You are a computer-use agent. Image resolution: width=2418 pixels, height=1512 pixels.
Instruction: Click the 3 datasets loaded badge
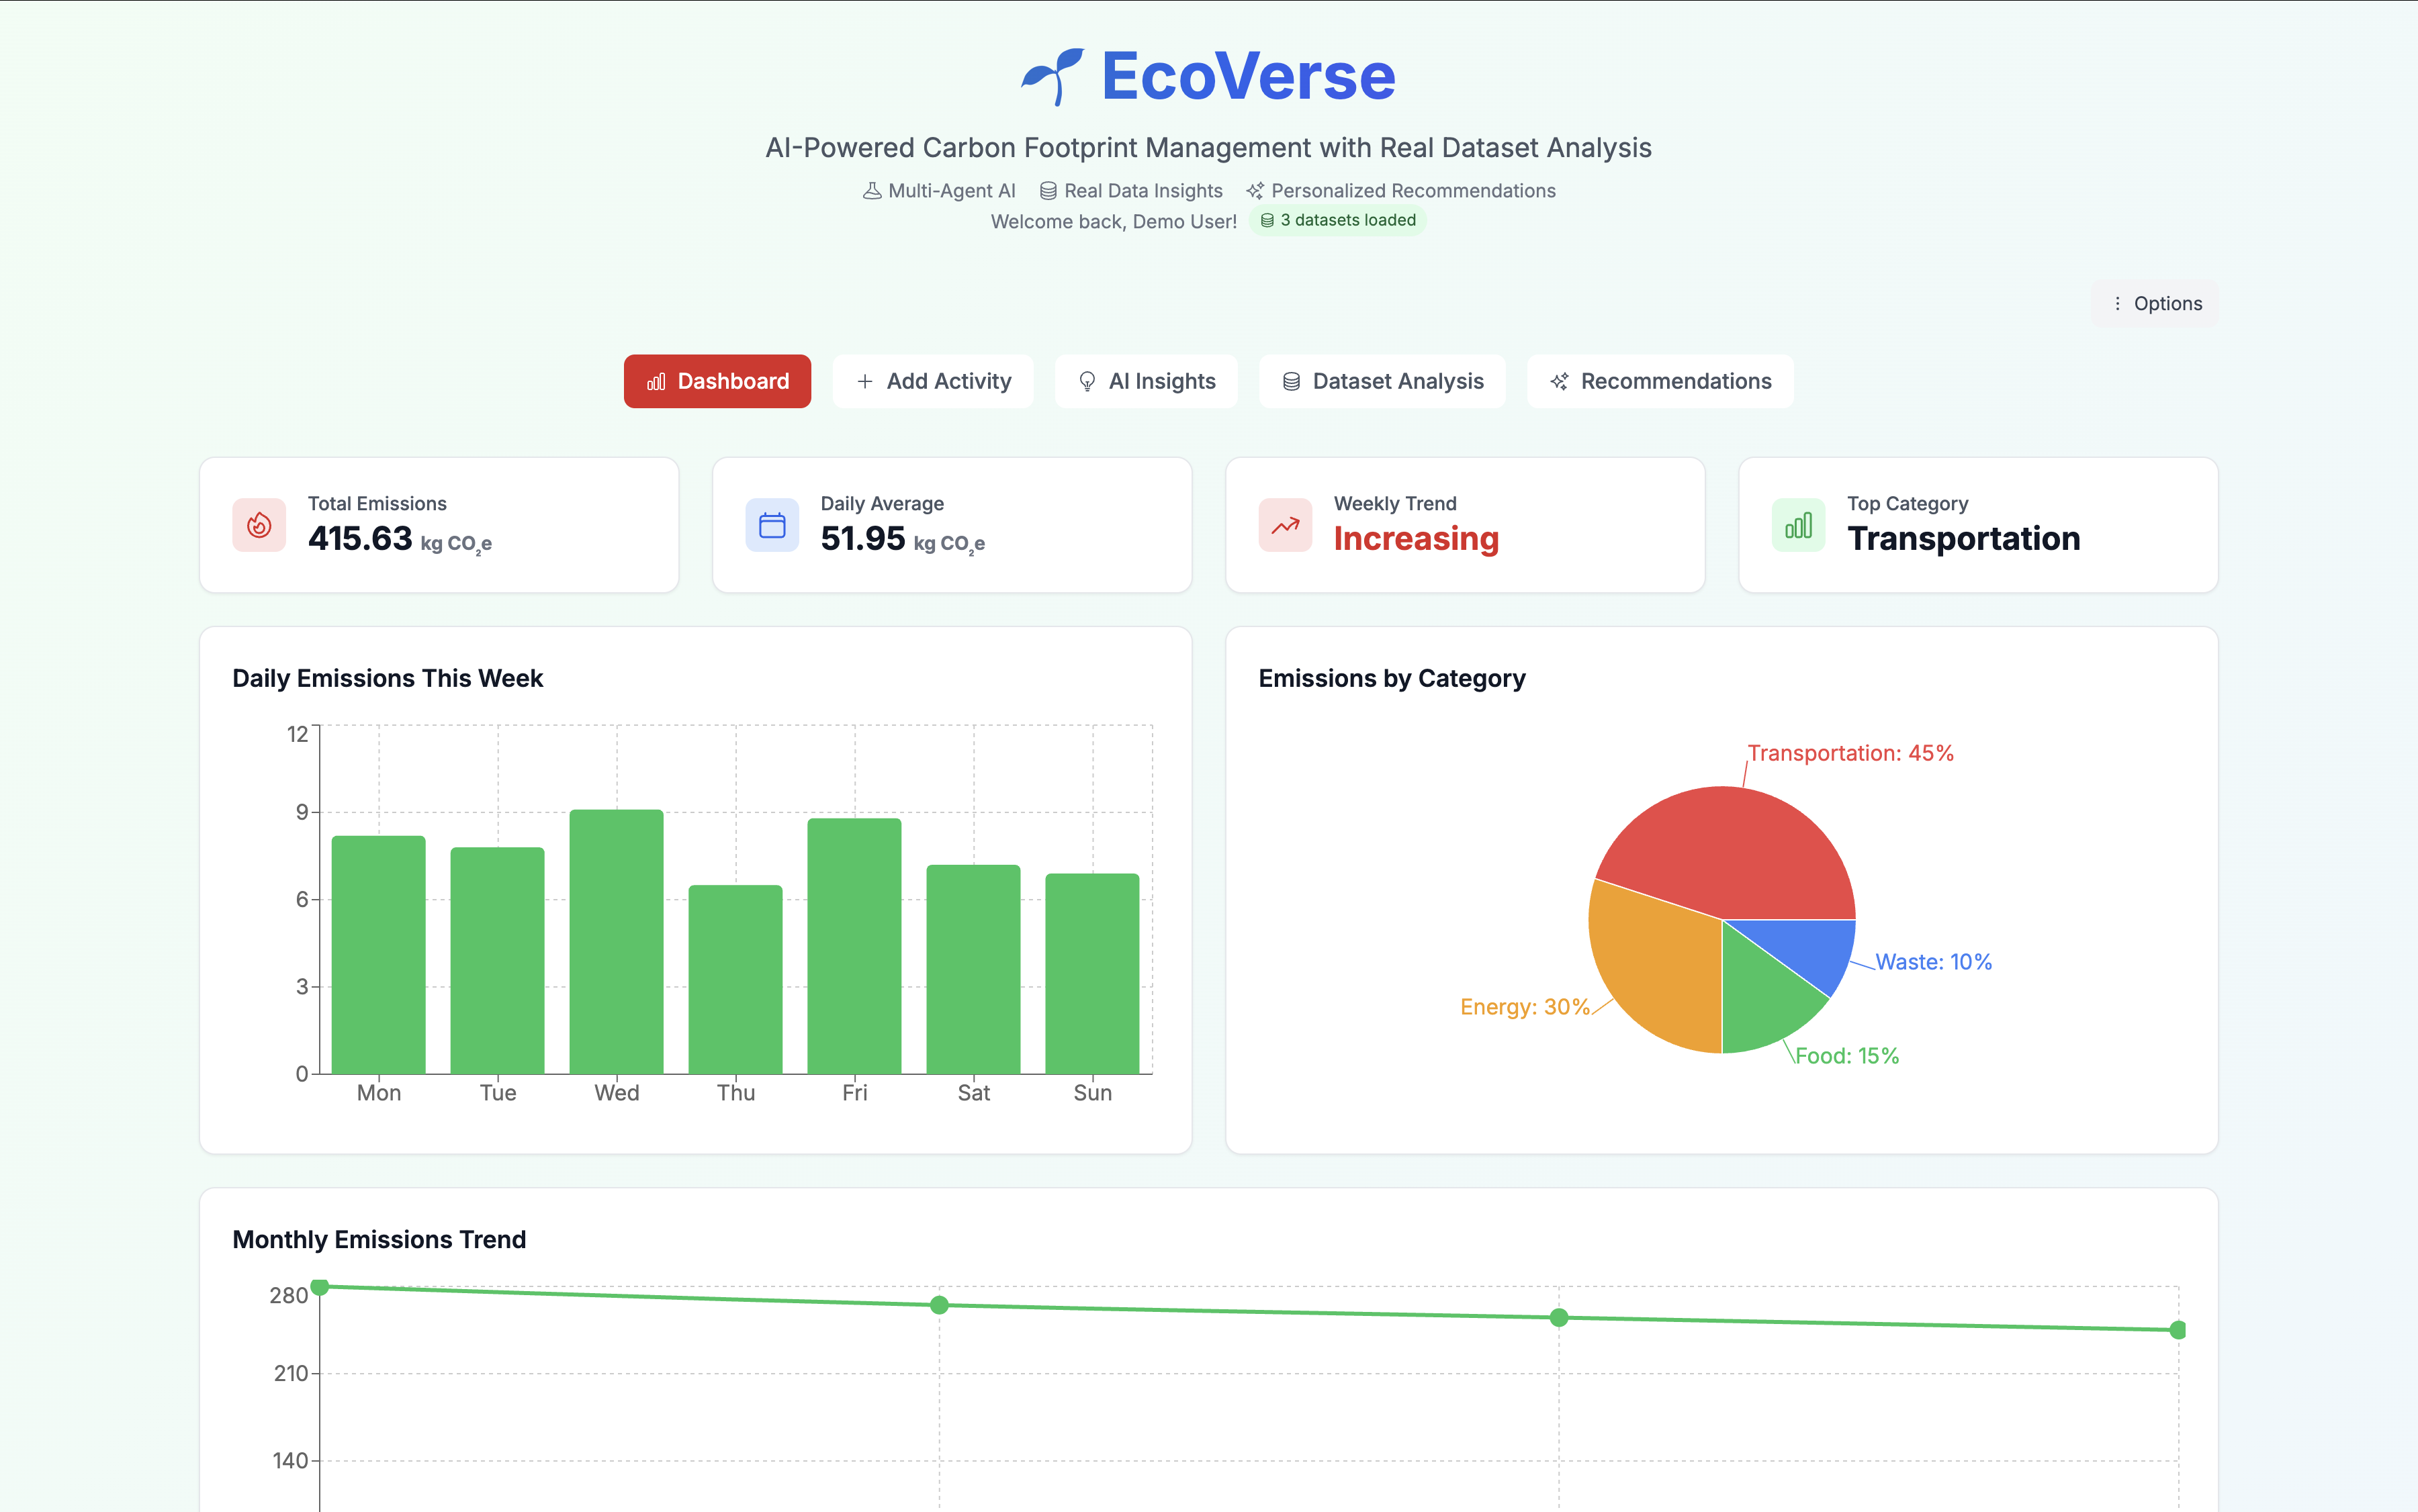(x=1337, y=220)
